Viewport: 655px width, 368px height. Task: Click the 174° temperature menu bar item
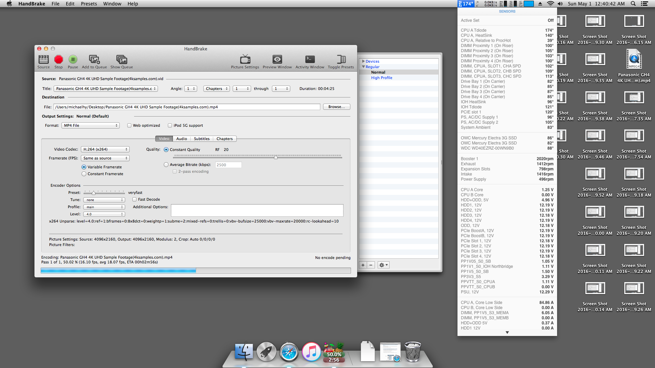click(466, 4)
